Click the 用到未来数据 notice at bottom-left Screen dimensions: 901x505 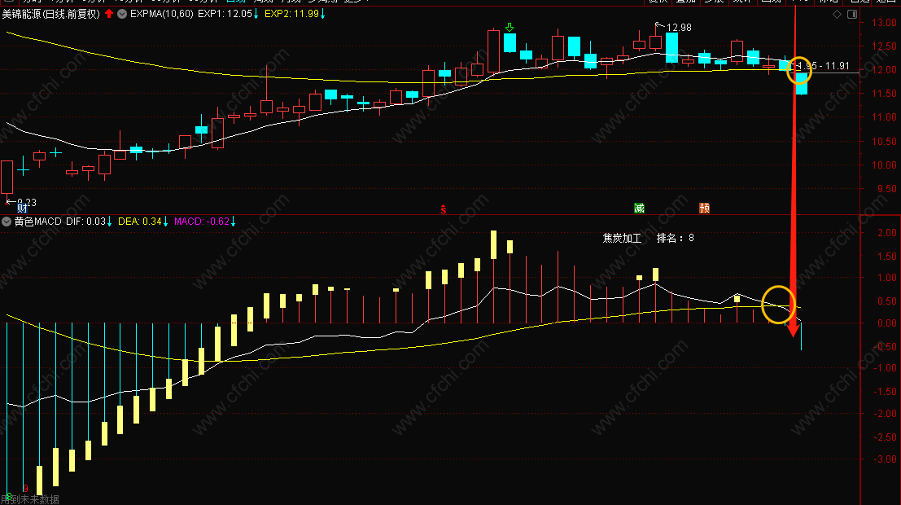click(30, 499)
